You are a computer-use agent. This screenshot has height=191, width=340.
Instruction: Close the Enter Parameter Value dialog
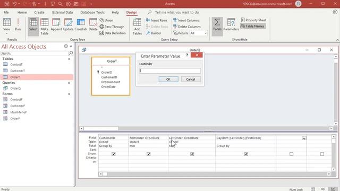pos(197,55)
